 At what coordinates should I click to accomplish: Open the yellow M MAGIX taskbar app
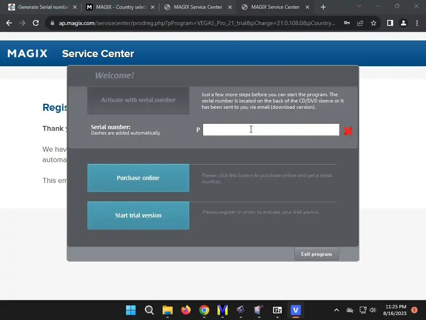pyautogui.click(x=223, y=310)
